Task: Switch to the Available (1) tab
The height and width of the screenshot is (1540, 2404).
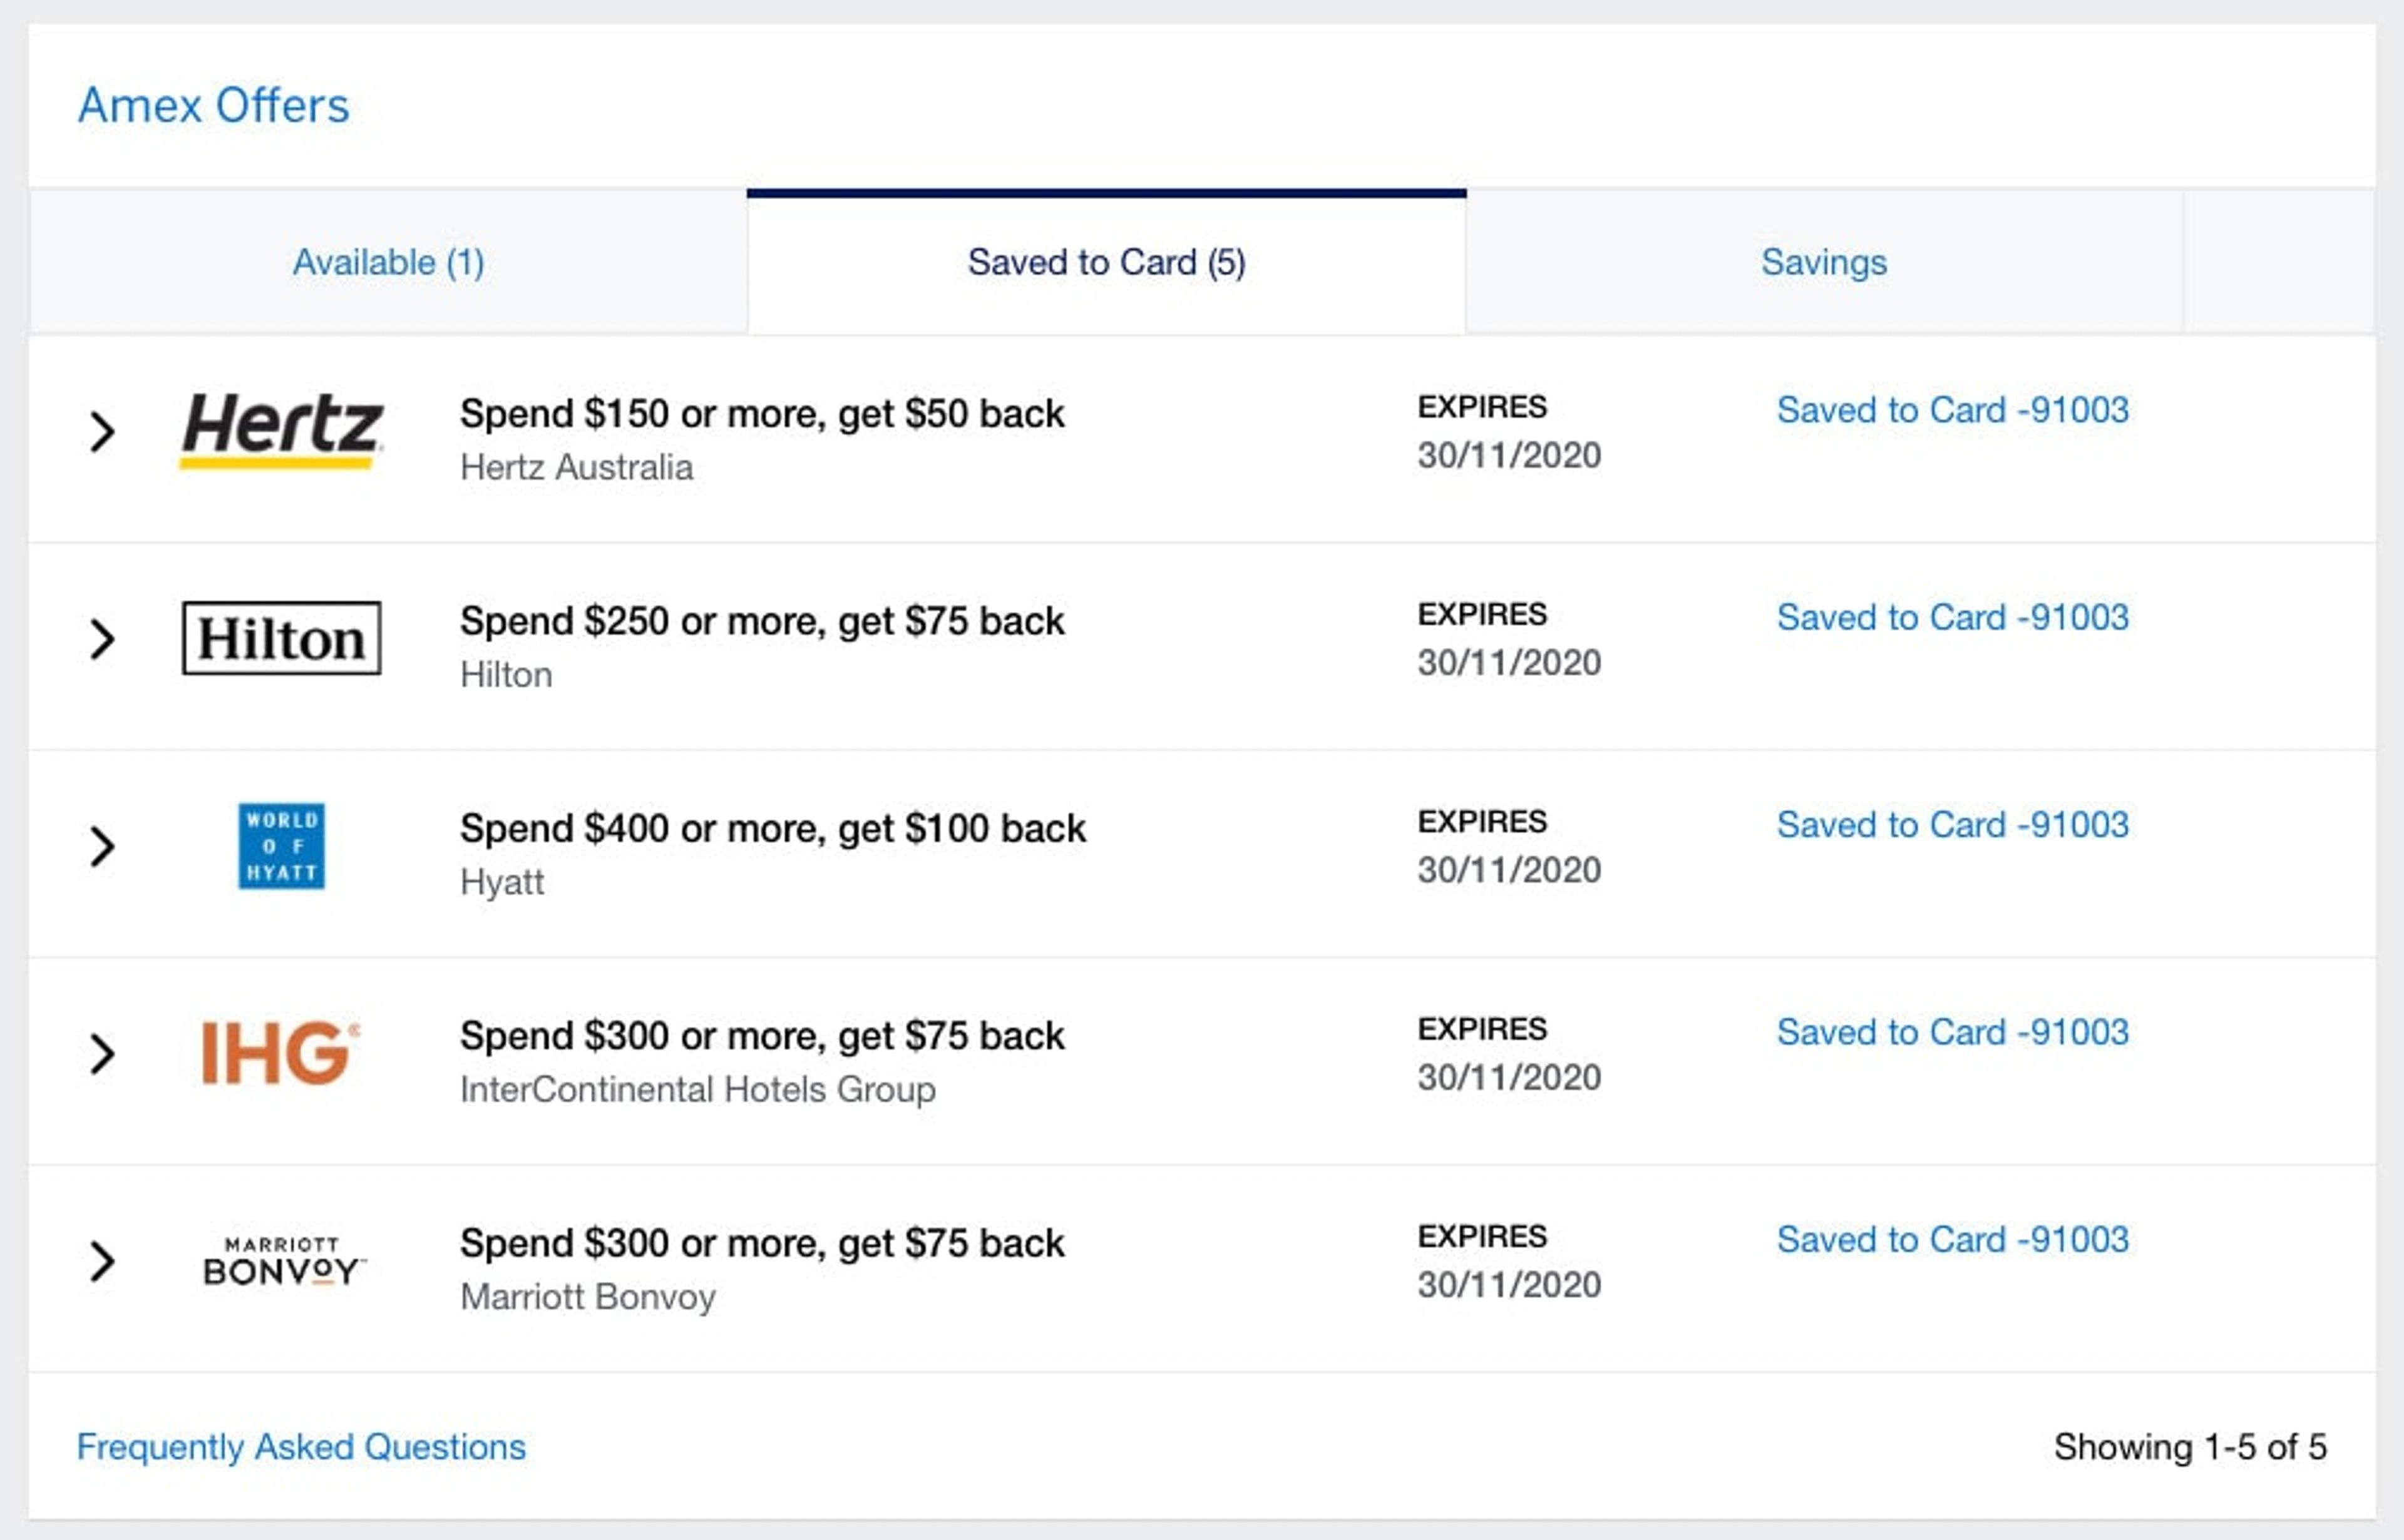Action: [388, 262]
